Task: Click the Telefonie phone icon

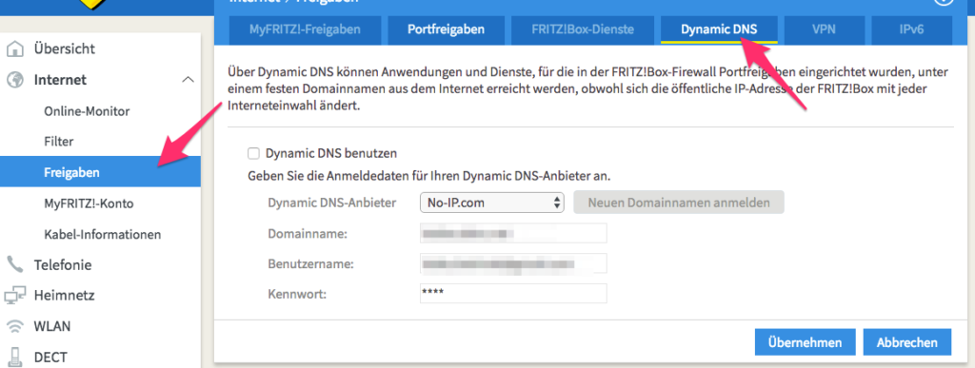Action: 15,265
